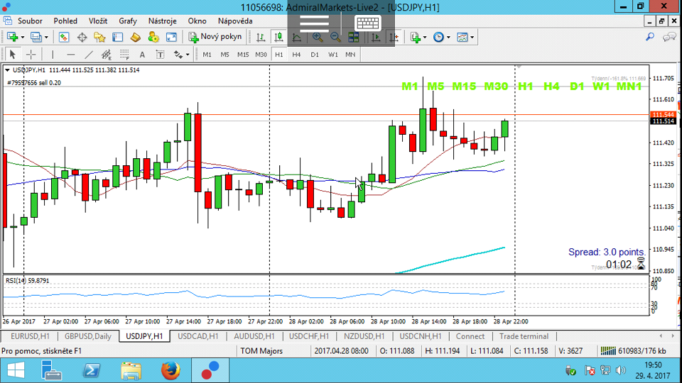
Task: Select the equidistant channel tool
Action: point(106,55)
